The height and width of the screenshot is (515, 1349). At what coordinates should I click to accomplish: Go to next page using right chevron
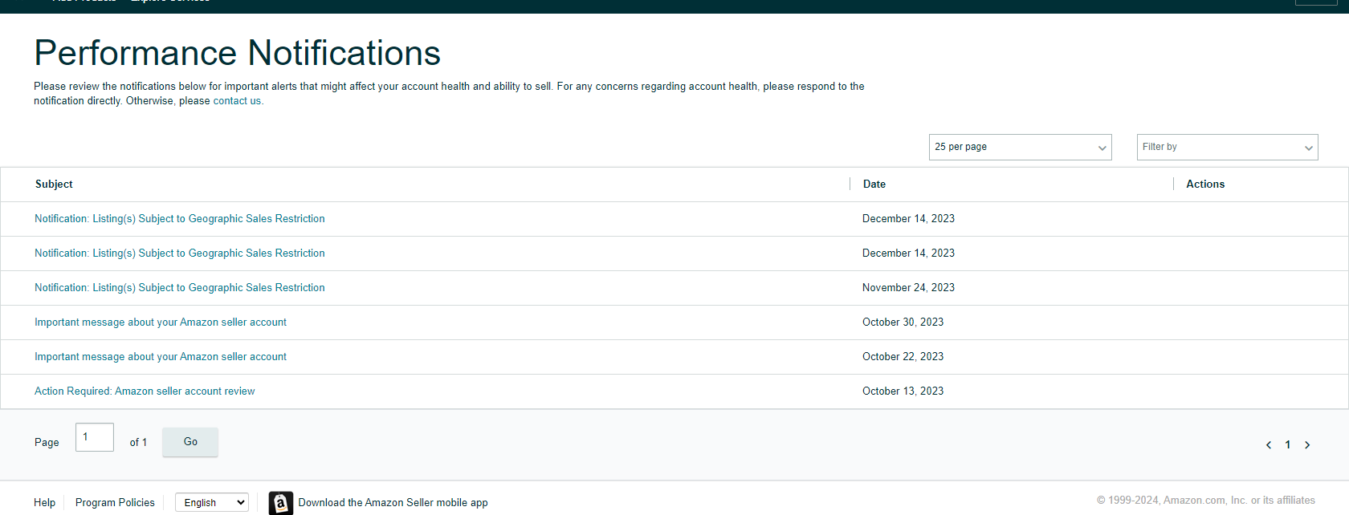pyautogui.click(x=1307, y=445)
